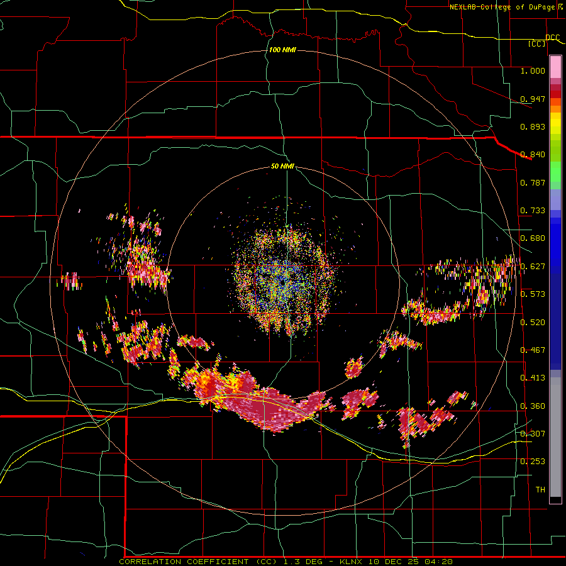Screen dimensions: 566x566
Task: Click the 0.307 value on the scale
Action: (533, 434)
